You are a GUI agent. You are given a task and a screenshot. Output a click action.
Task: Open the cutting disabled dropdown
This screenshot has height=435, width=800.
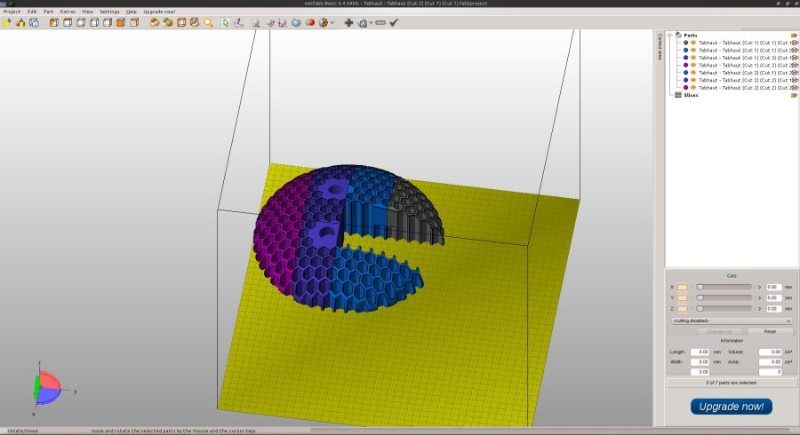tap(731, 320)
